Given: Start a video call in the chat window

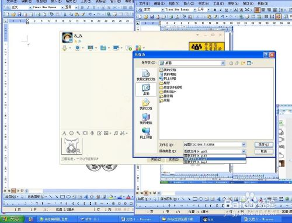Looking at the screenshot, I should pyautogui.click(x=78, y=48).
